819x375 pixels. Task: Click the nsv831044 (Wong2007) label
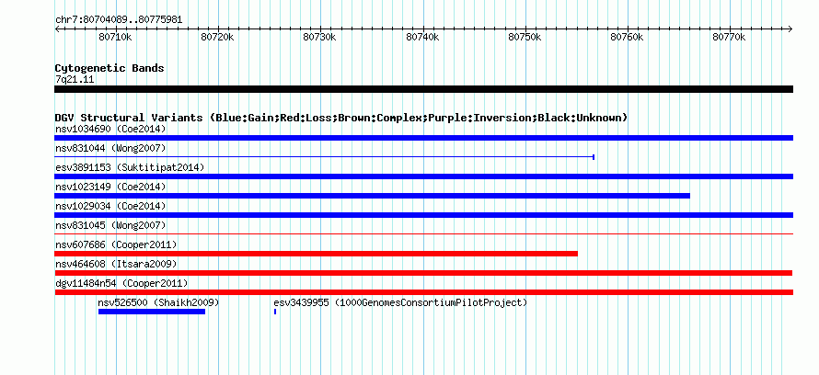point(110,148)
